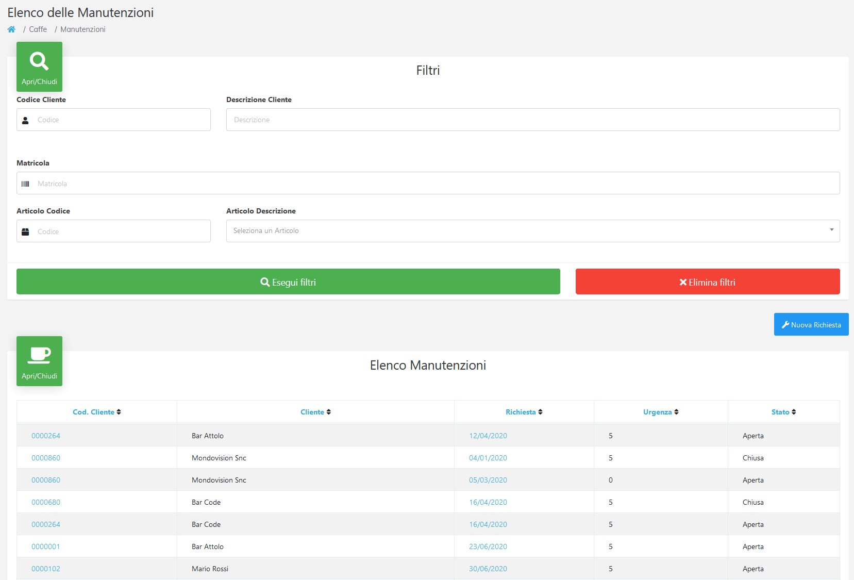
Task: Click the home icon in breadcrumb
Action: point(11,29)
